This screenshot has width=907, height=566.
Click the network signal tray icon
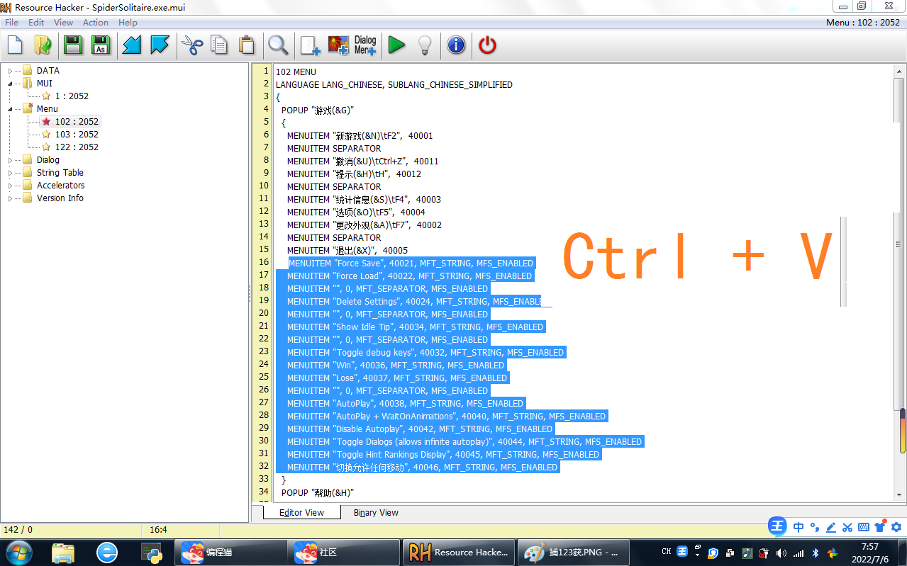point(799,553)
